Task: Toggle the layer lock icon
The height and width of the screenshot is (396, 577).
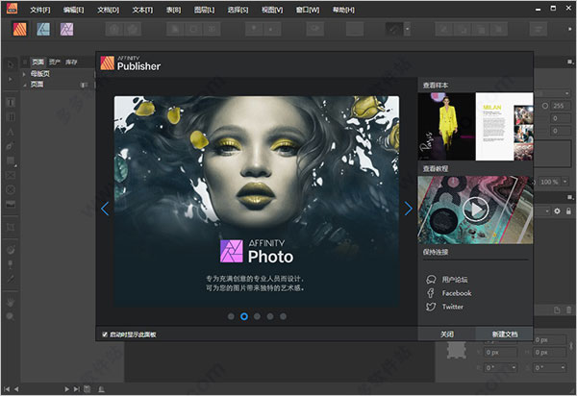Action: point(568,211)
